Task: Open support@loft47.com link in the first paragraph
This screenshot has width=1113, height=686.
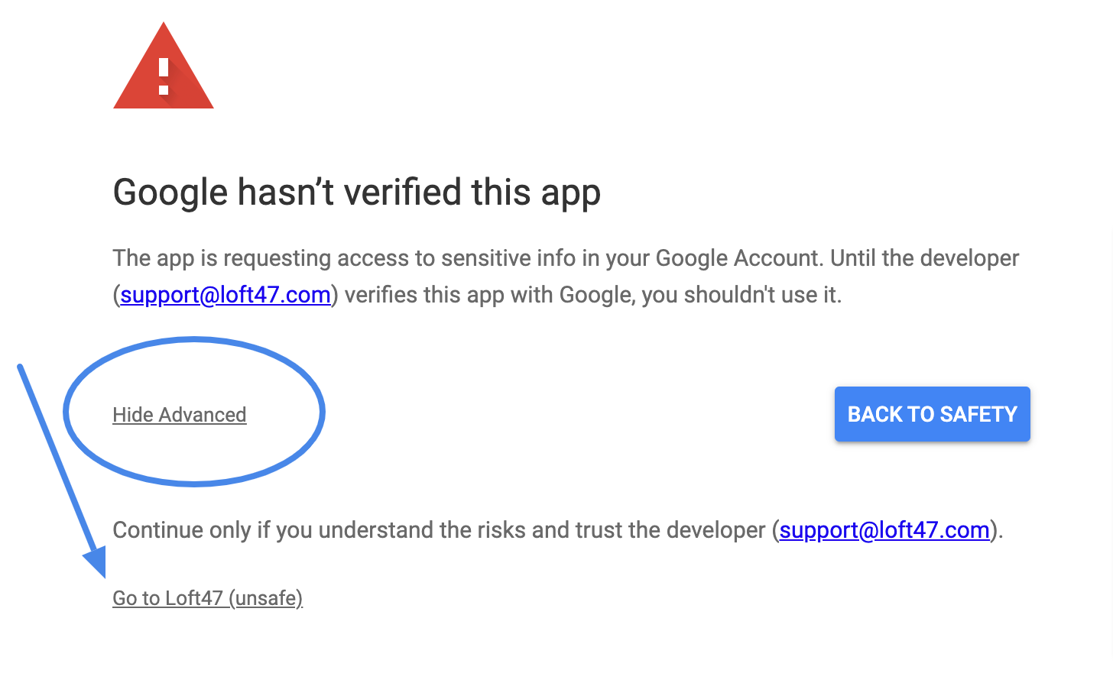Action: (x=226, y=295)
